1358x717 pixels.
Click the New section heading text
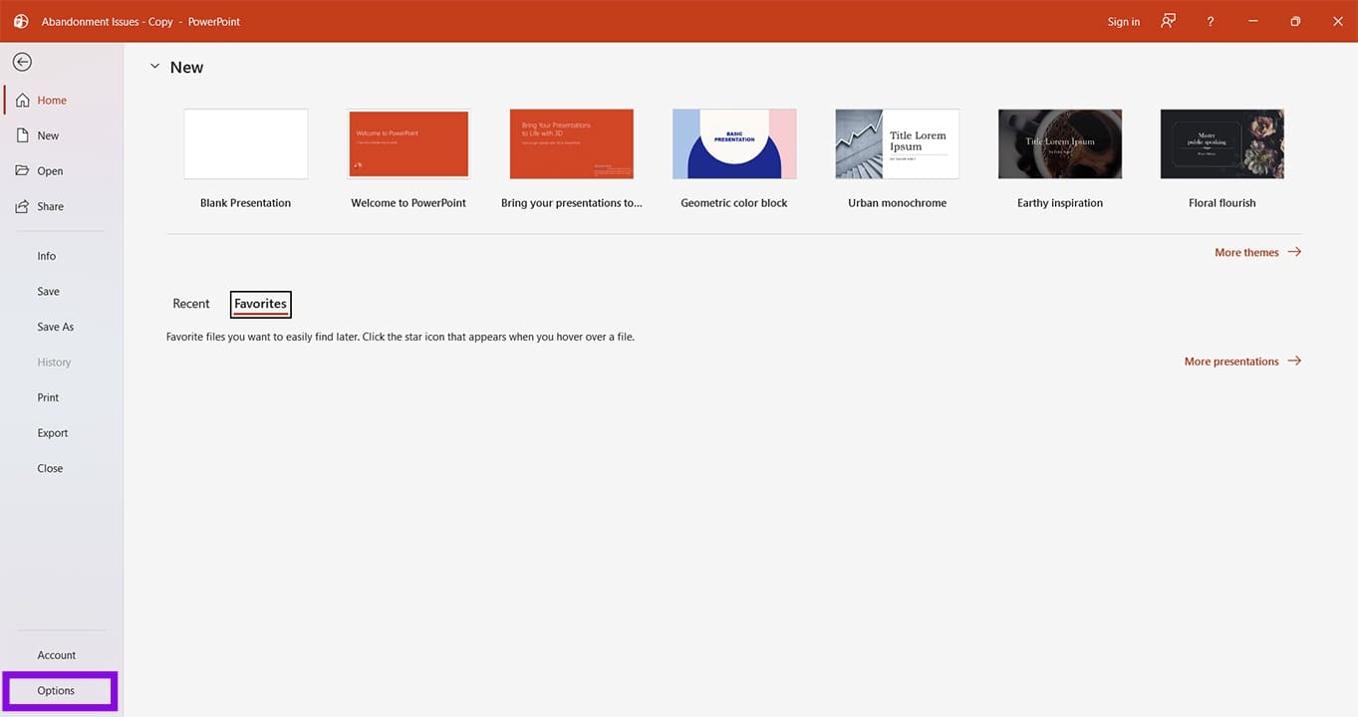click(186, 67)
